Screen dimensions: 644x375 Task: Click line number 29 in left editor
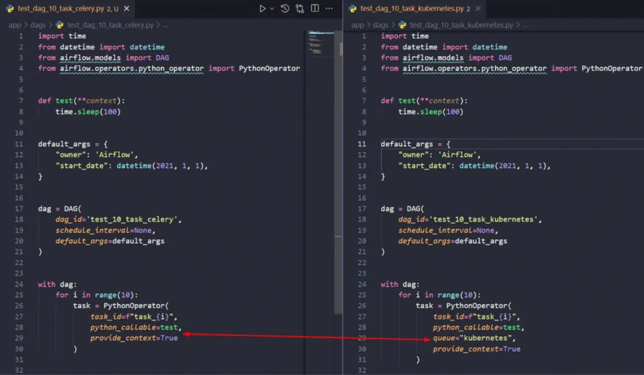pyautogui.click(x=19, y=338)
